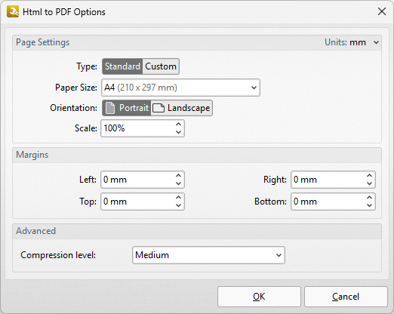Image resolution: width=394 pixels, height=314 pixels.
Task: Choose Landscape orientation
Action: (x=182, y=108)
